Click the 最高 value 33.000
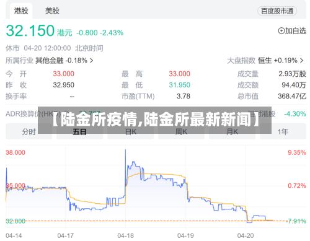This screenshot has height=241, width=310. point(179,74)
